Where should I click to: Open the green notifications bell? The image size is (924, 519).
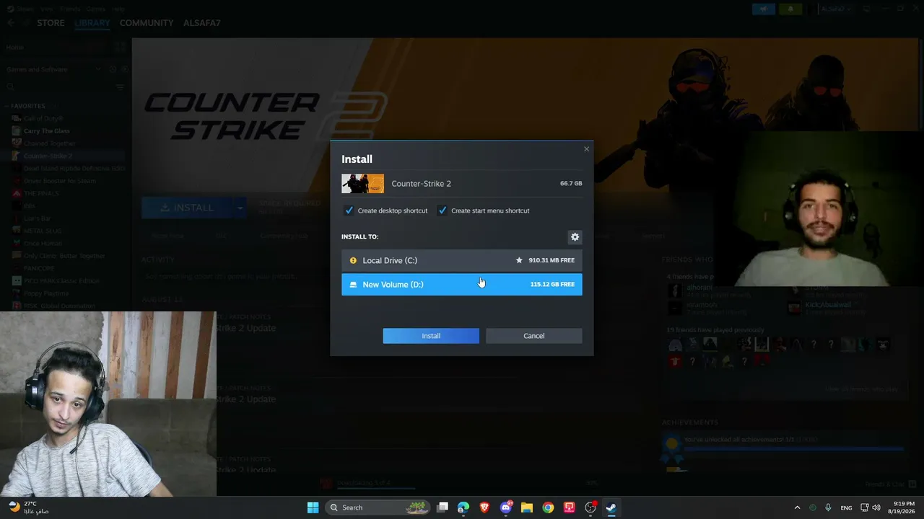point(790,9)
